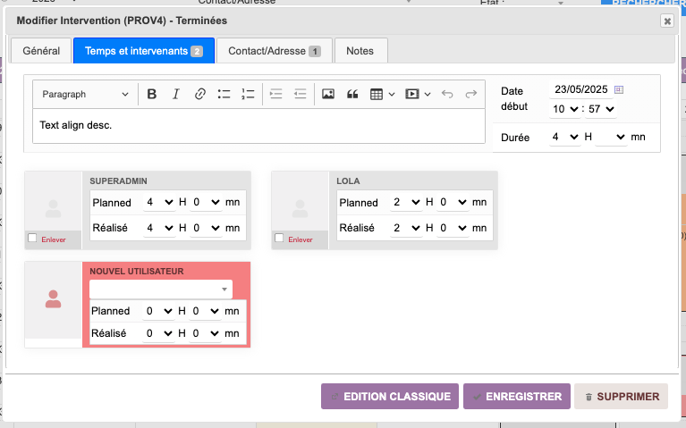Open the Durée hours dropdown
Viewport: 686px width, 428px height.
tap(565, 138)
